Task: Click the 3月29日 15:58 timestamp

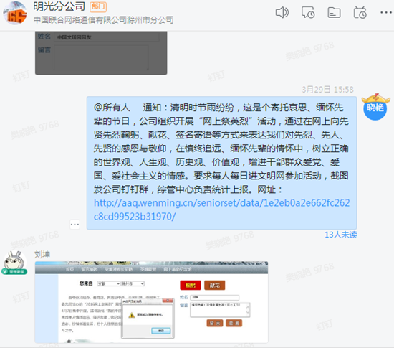Action: point(327,89)
